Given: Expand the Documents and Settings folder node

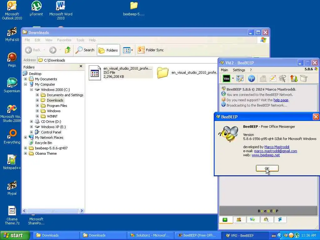Looking at the screenshot, I should [x=37, y=95].
